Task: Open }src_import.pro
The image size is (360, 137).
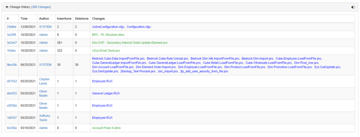Action: [168, 71]
